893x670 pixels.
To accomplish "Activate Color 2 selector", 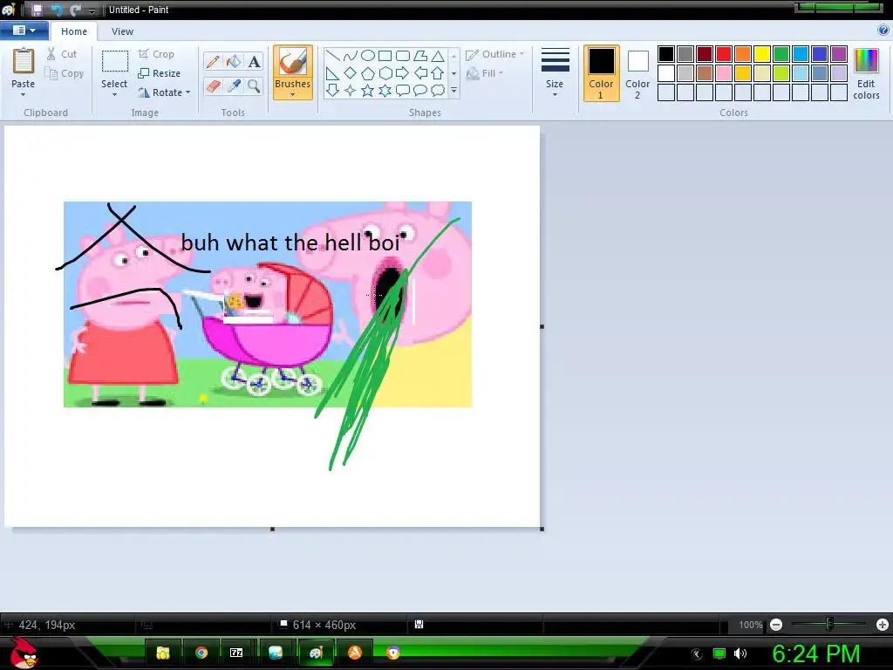I will [x=637, y=73].
